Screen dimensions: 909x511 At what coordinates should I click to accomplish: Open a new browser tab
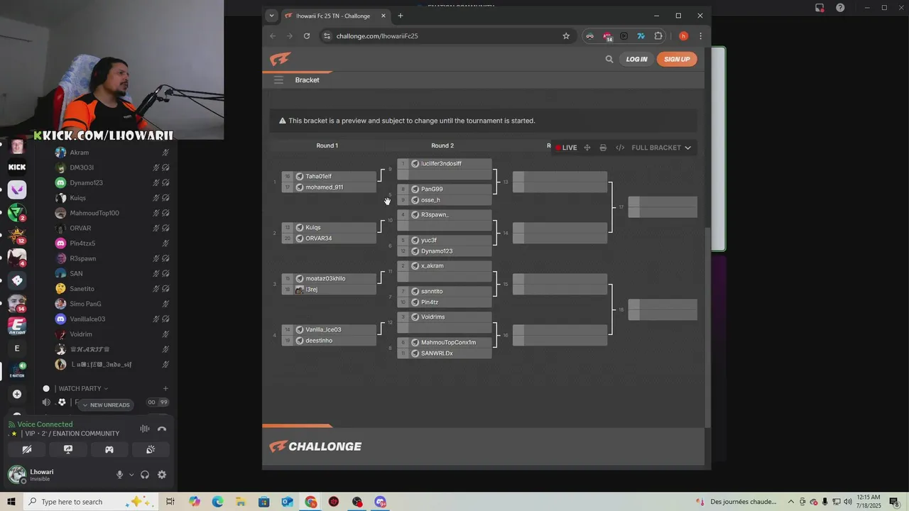pos(401,16)
